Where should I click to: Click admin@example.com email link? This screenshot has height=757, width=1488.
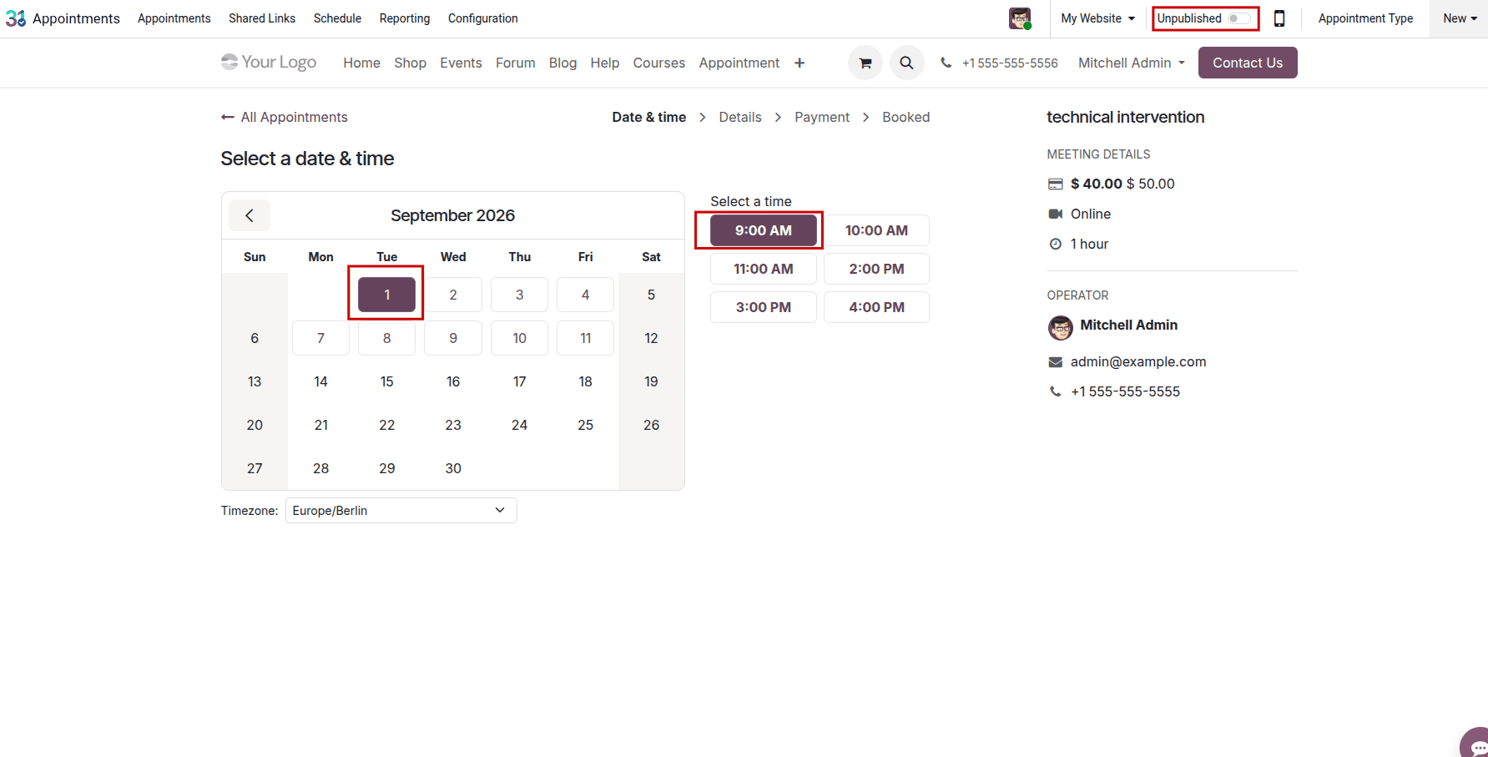point(1138,362)
